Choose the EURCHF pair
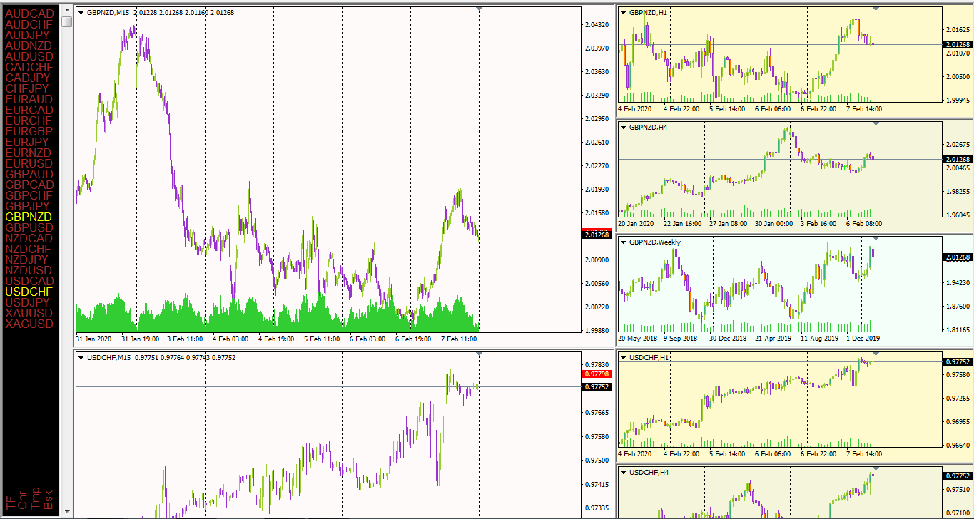Image resolution: width=974 pixels, height=519 pixels. pos(29,120)
